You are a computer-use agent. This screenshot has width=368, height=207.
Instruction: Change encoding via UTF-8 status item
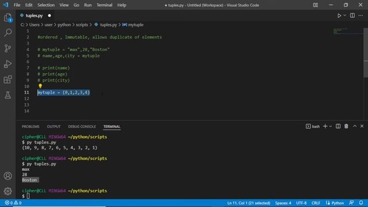pyautogui.click(x=301, y=203)
